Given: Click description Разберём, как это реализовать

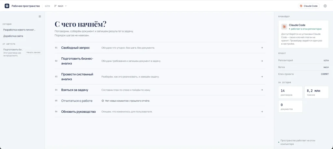Looking at the screenshot, I should point(130,77).
